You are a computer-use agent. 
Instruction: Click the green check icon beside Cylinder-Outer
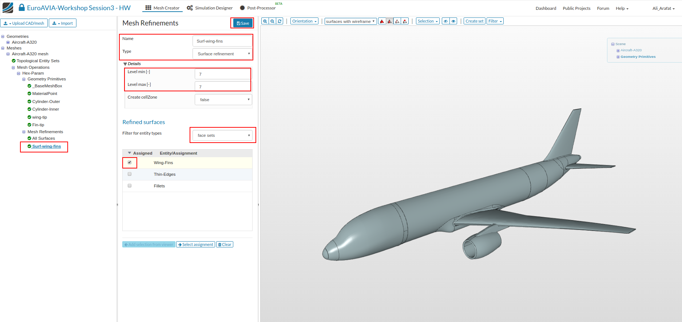29,102
